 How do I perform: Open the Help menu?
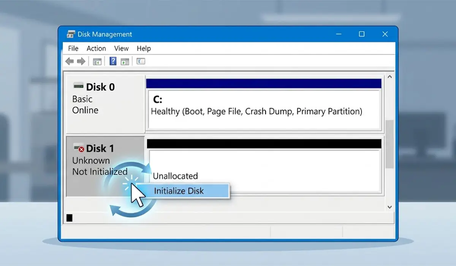click(144, 48)
